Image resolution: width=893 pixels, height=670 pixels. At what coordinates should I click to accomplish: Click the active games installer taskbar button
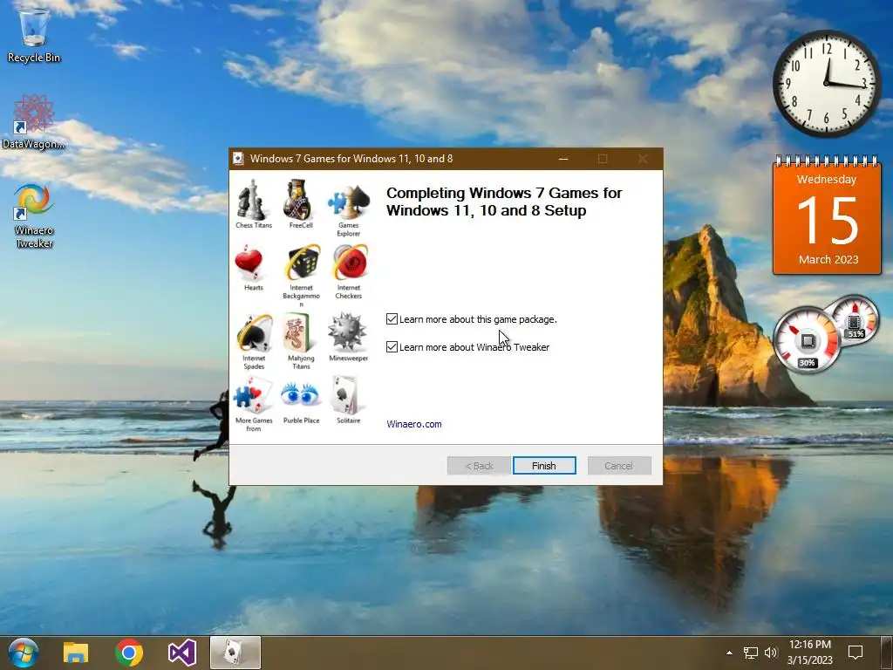point(235,653)
